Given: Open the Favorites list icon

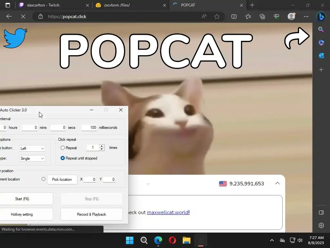Looking at the screenshot, I should [248, 16].
